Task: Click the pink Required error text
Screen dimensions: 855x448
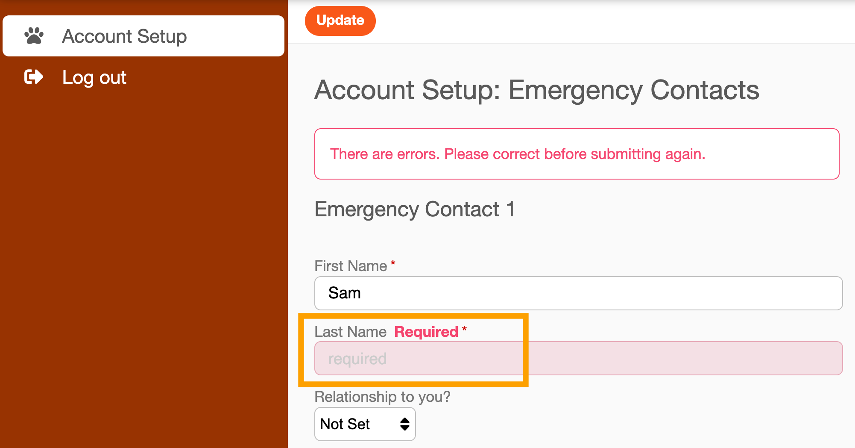Action: coord(426,332)
